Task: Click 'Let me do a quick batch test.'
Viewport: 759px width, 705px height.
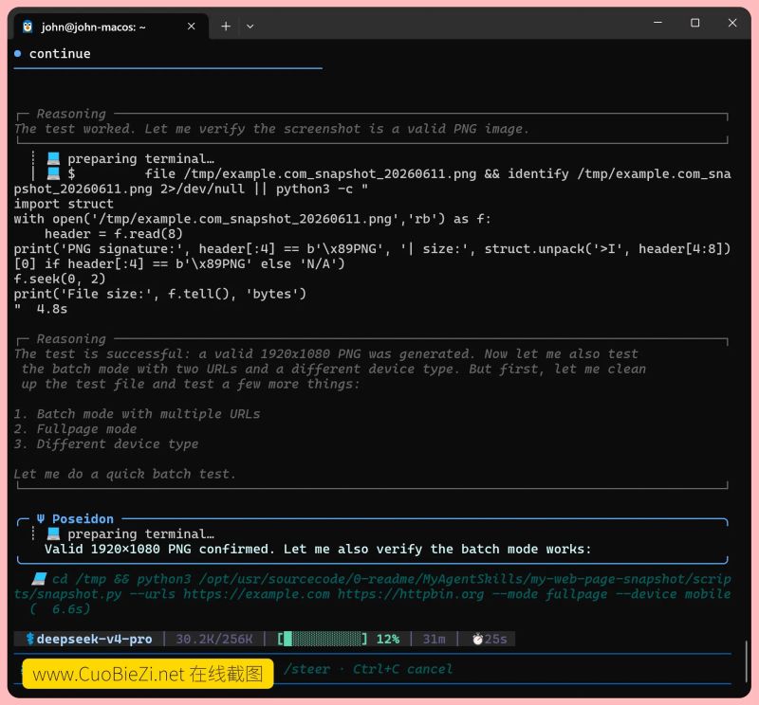Action: [125, 474]
